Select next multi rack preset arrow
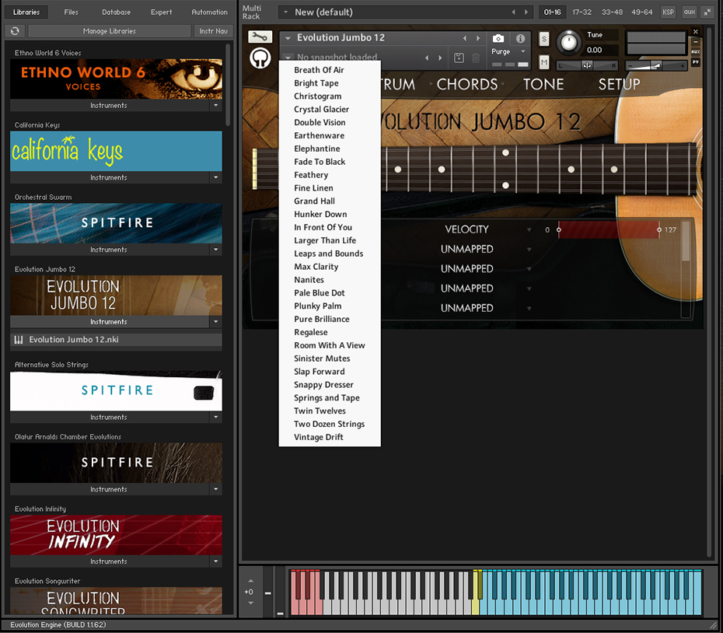This screenshot has height=633, width=723. click(x=526, y=12)
